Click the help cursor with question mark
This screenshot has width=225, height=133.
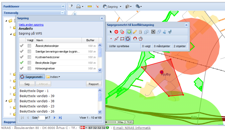point(71,6)
